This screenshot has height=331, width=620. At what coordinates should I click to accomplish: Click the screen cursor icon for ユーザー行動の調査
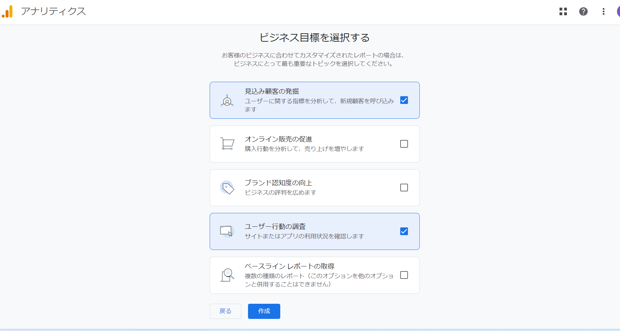pos(227,231)
